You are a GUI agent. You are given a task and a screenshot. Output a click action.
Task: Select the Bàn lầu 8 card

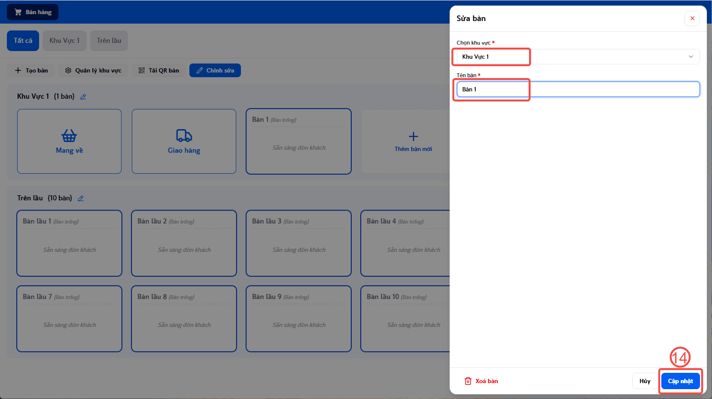[184, 319]
